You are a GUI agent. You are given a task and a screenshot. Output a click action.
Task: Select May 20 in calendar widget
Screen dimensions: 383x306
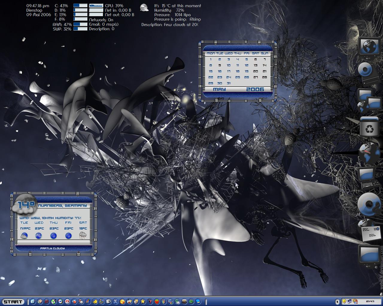[255, 71]
